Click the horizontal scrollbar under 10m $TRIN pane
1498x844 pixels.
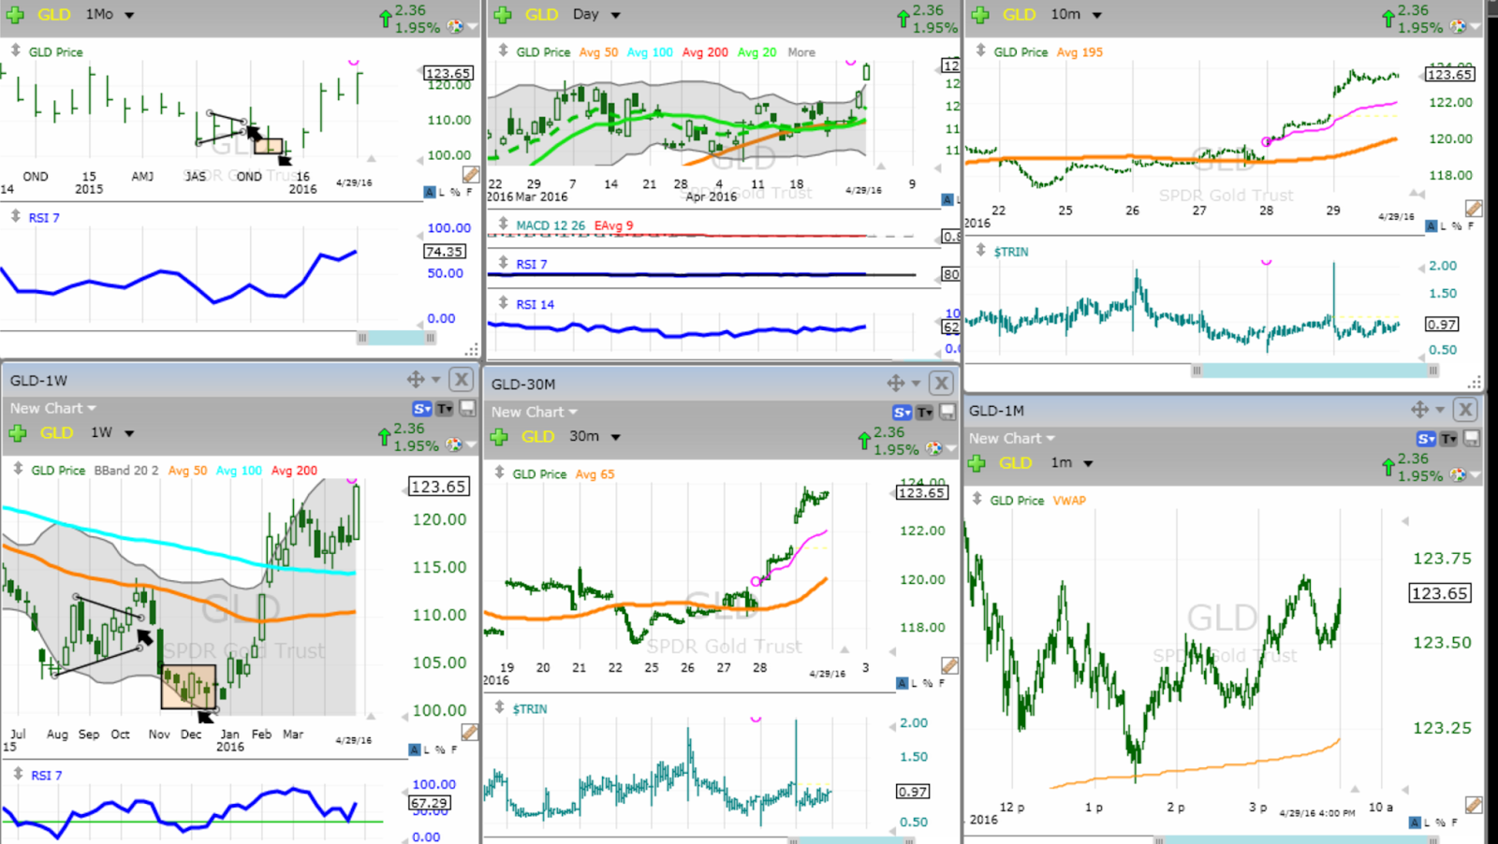(1314, 371)
